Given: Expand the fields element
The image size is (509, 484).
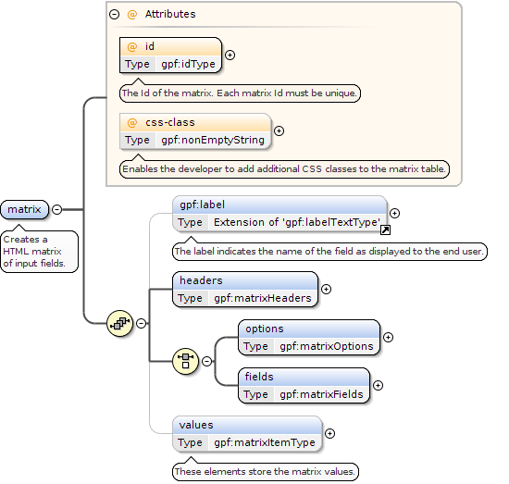Looking at the screenshot, I should coord(378,385).
